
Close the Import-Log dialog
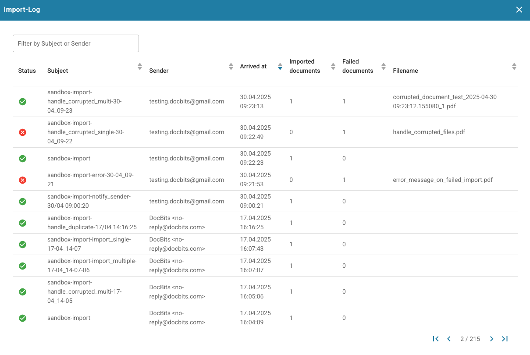coord(519,10)
